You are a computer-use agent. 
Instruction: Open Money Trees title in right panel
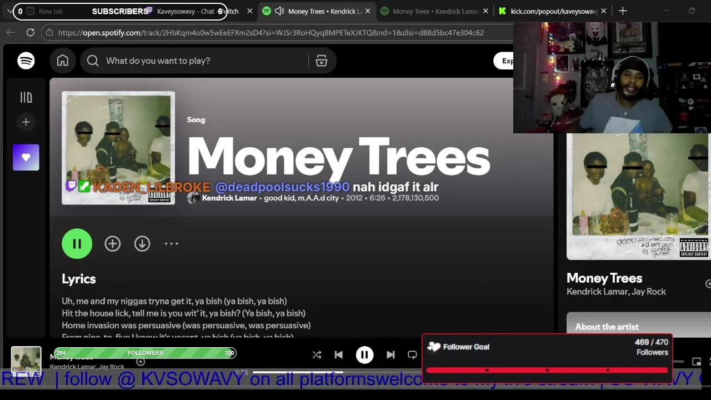tap(604, 278)
